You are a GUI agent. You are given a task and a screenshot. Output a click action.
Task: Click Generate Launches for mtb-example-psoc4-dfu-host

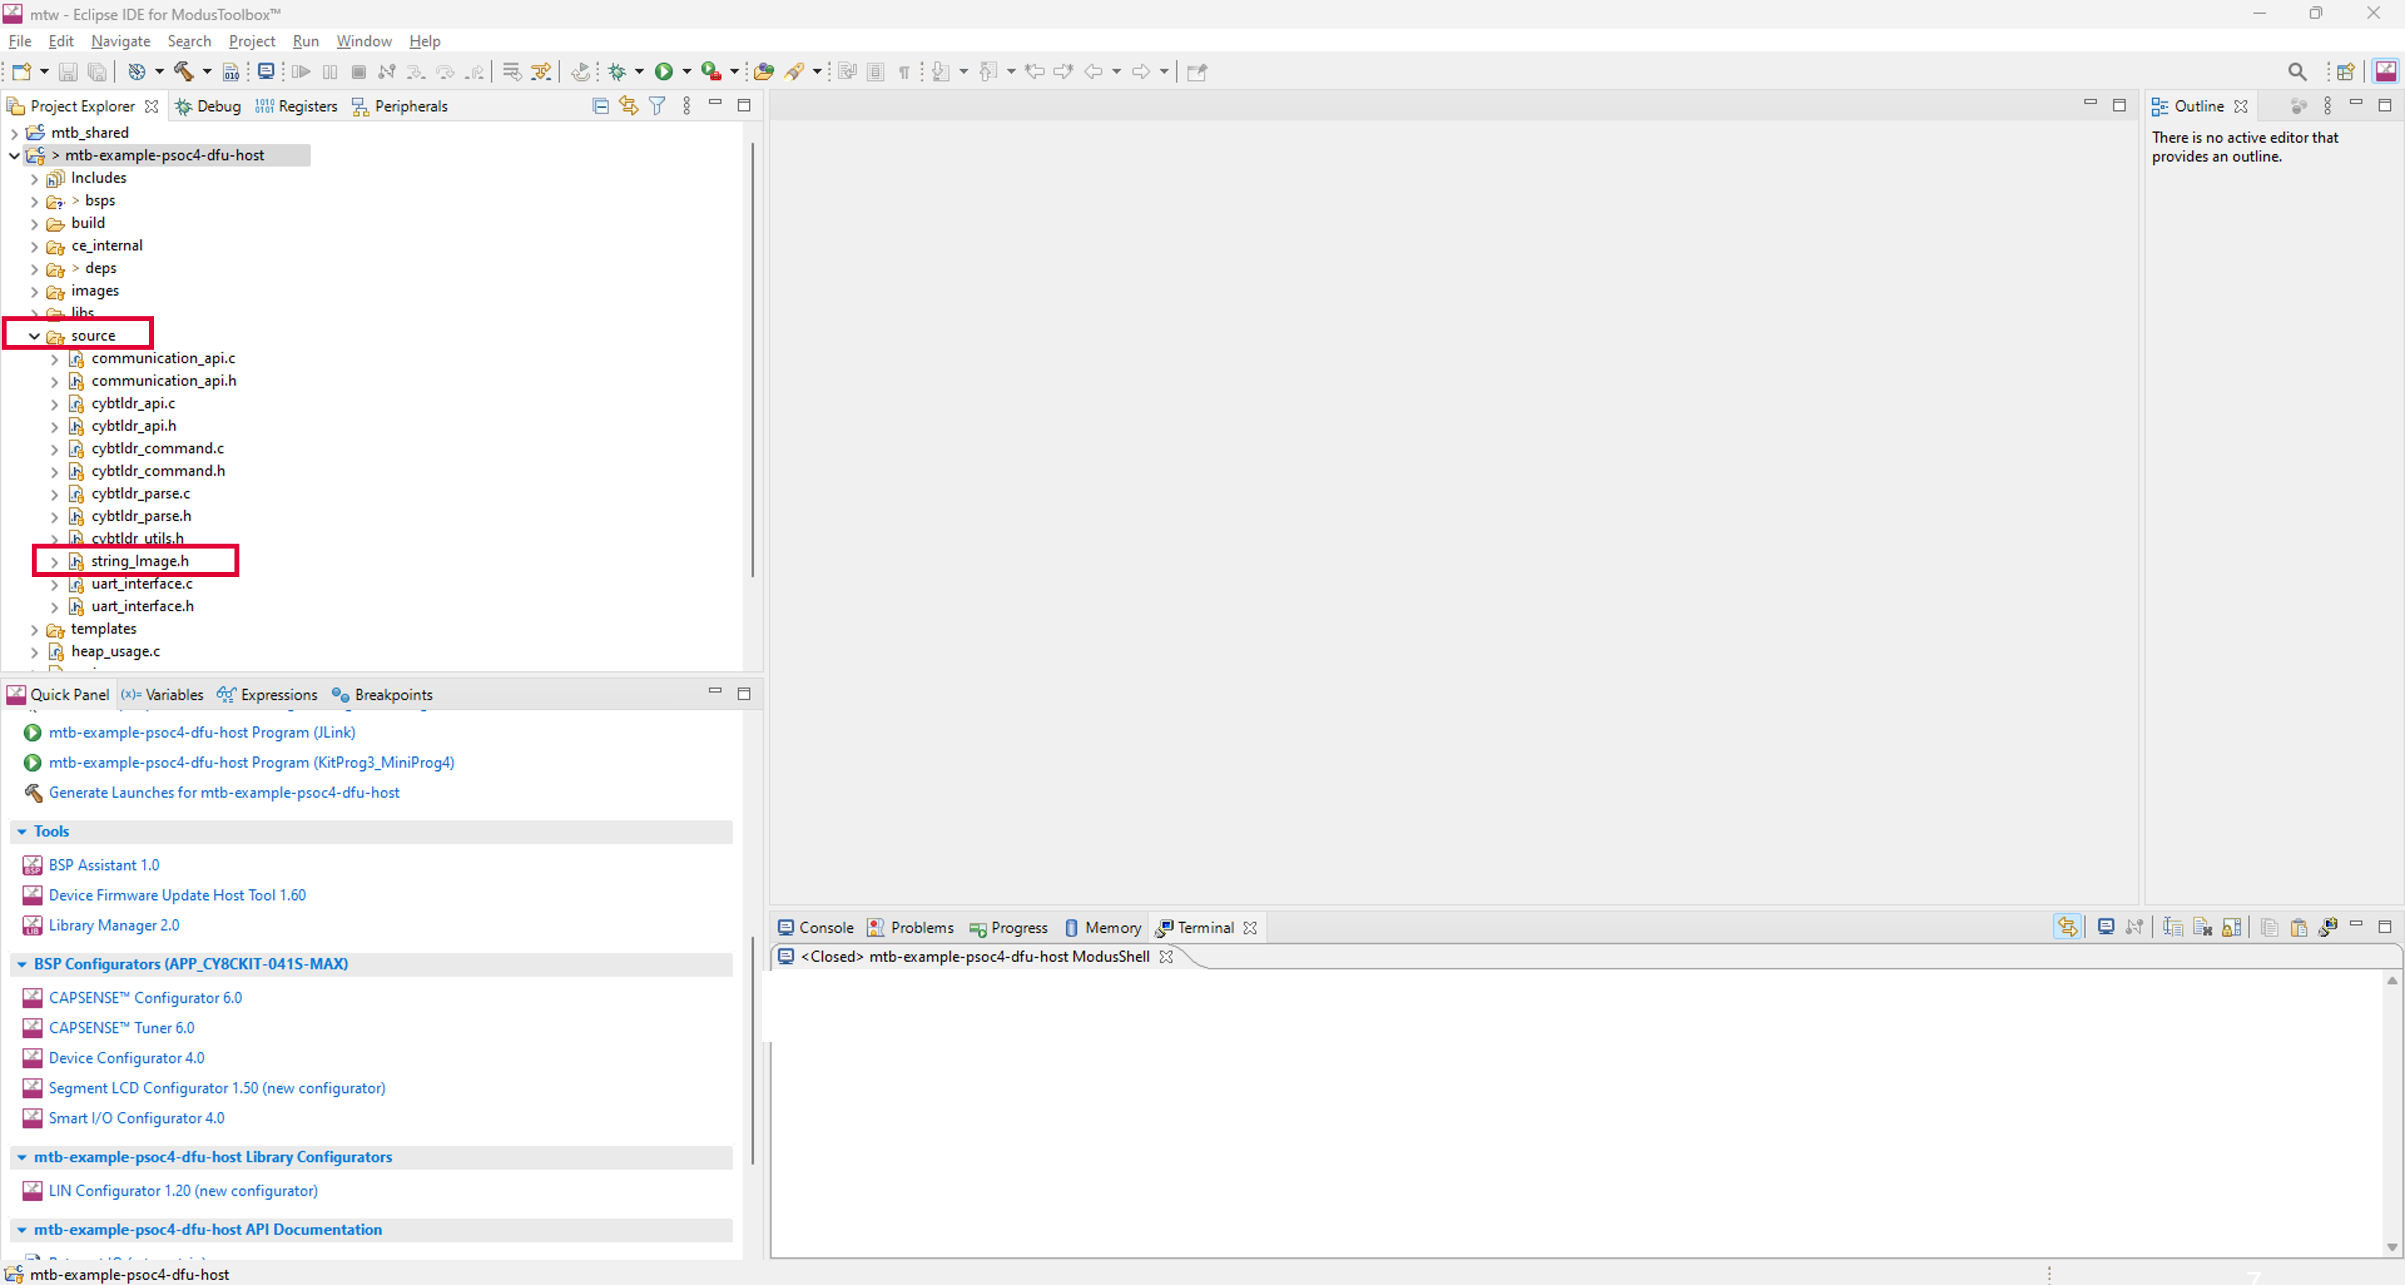pos(224,792)
